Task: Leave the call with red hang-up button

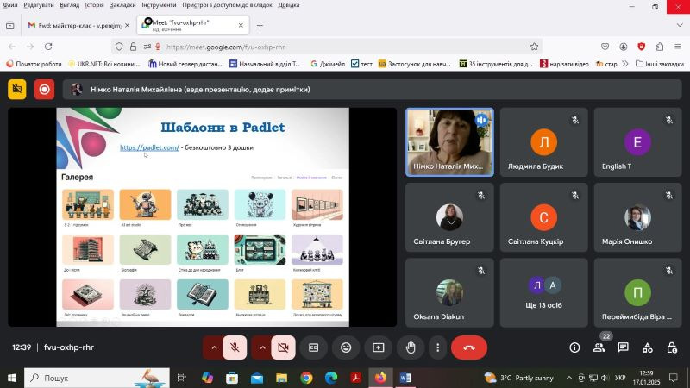Action: pos(469,347)
